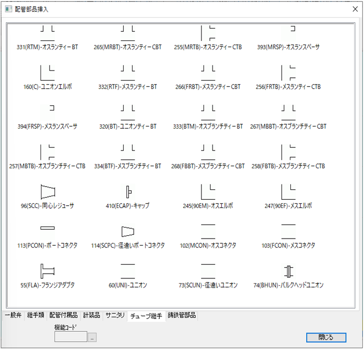Click the 113(PCON) port connector icon
364x349 pixels.
[47, 228]
